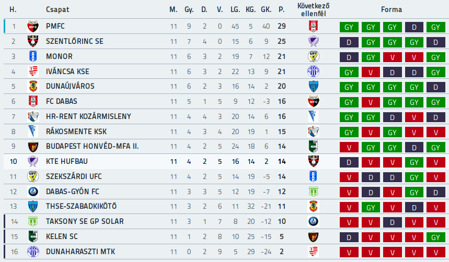Click KTE Hufbau's next opponent crest
The height and width of the screenshot is (262, 449).
point(314,161)
